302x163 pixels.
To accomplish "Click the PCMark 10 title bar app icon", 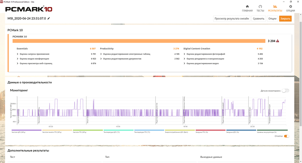I will coord(2,2).
